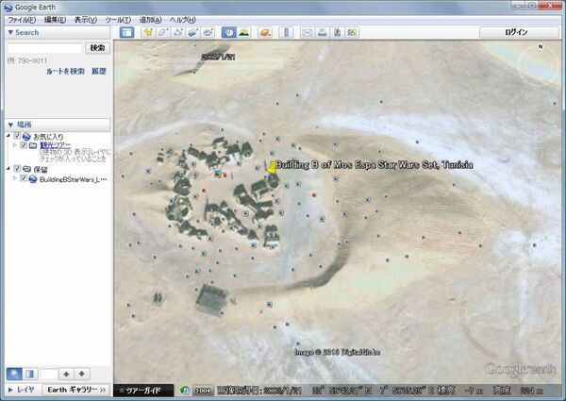Click the globe icon of BuildingBStarWars item
The height and width of the screenshot is (401, 566).
click(33, 179)
